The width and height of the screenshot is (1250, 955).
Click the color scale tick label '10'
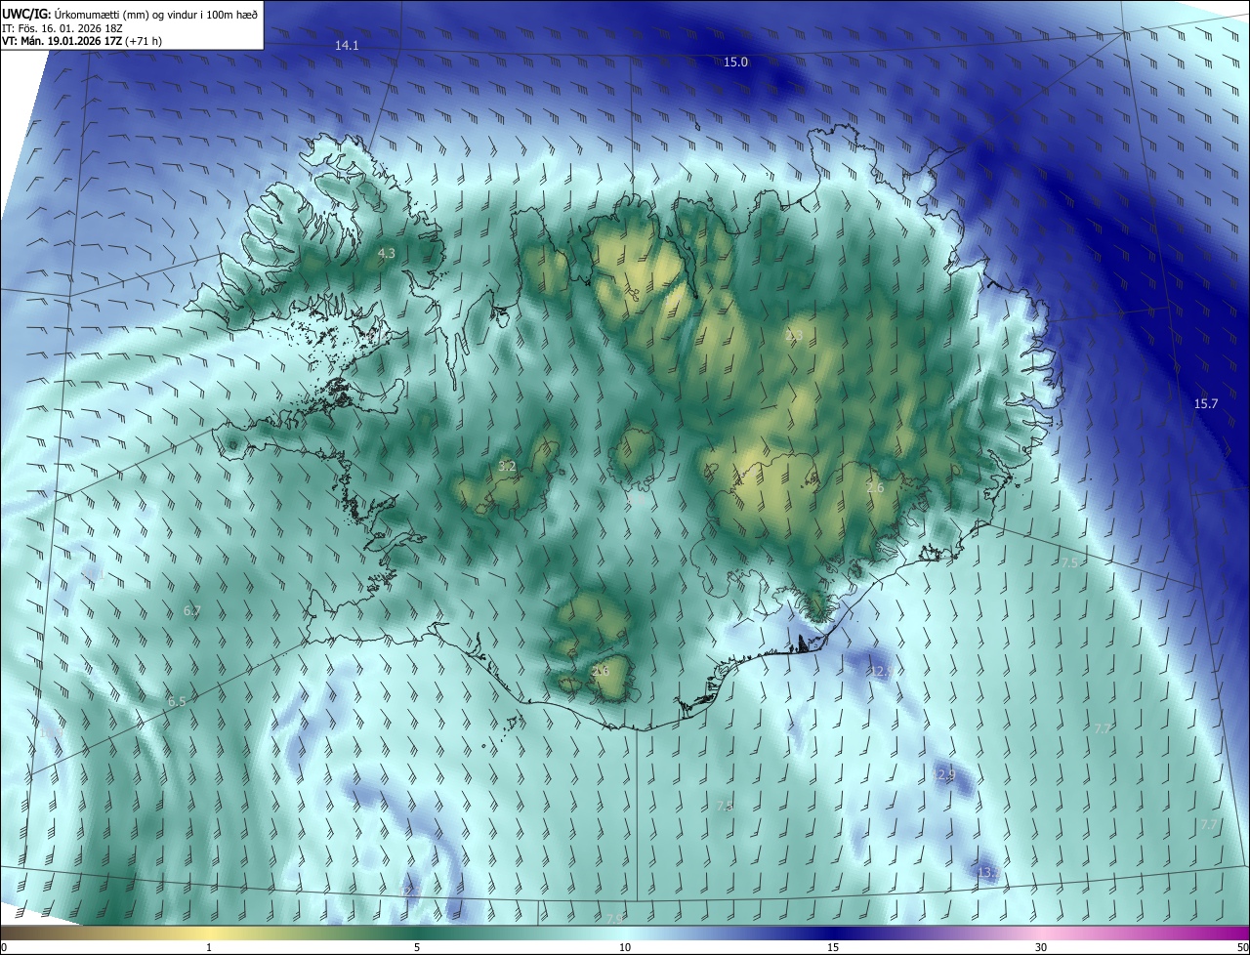(625, 948)
